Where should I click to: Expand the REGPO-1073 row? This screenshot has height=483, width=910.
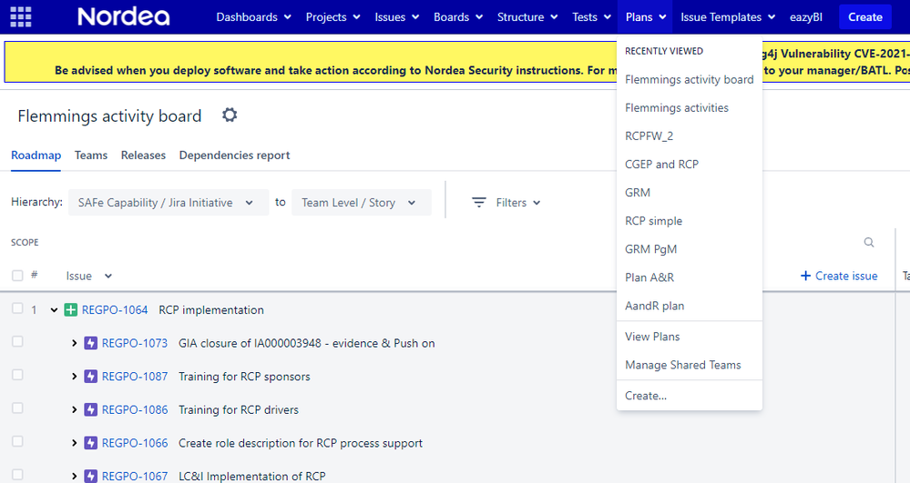(x=75, y=343)
